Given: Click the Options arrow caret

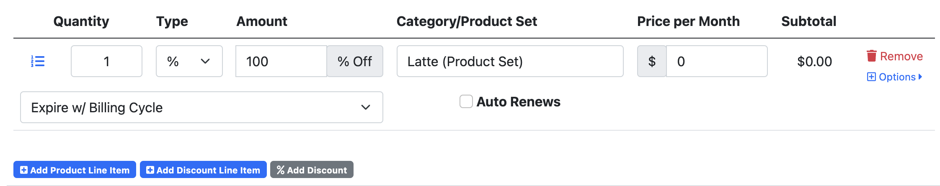Looking at the screenshot, I should (920, 77).
